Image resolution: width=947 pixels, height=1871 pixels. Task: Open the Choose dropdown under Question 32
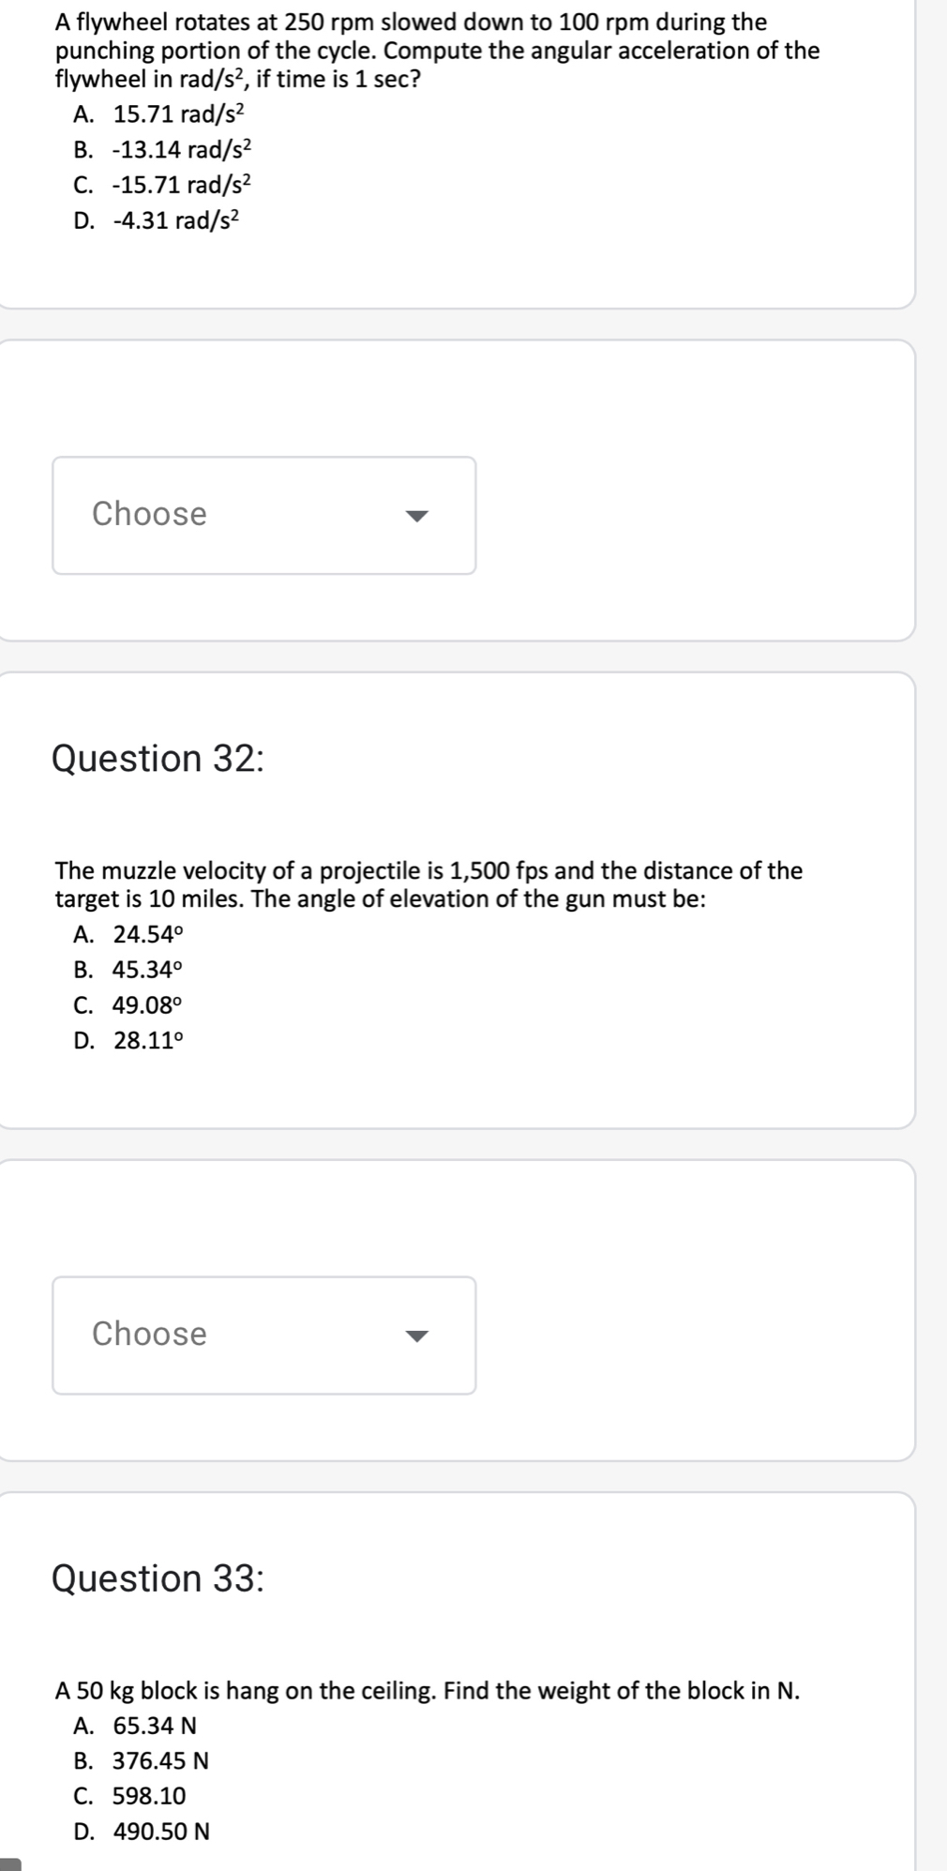[x=263, y=1335]
